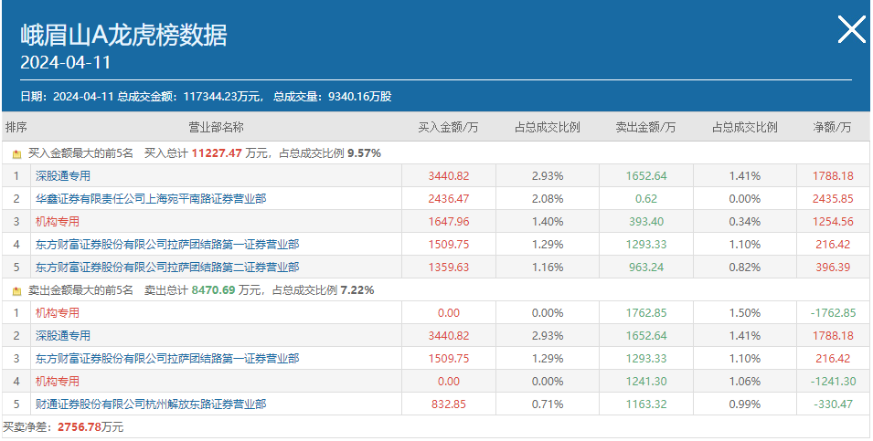Click sell amount 393.40
Image resolution: width=873 pixels, height=441 pixels.
646,222
